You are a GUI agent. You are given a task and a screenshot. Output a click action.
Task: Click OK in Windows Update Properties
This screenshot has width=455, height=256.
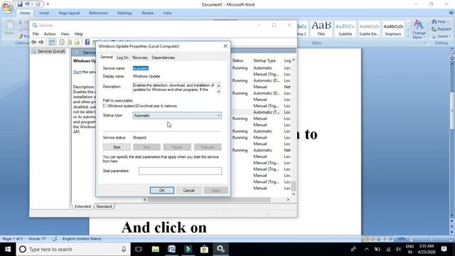click(162, 191)
